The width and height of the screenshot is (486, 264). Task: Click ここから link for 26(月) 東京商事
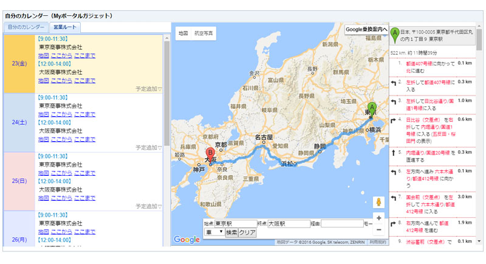[61, 232]
